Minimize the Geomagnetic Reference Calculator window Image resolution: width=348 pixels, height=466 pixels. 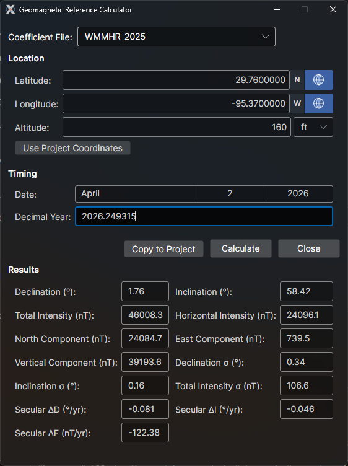point(277,9)
